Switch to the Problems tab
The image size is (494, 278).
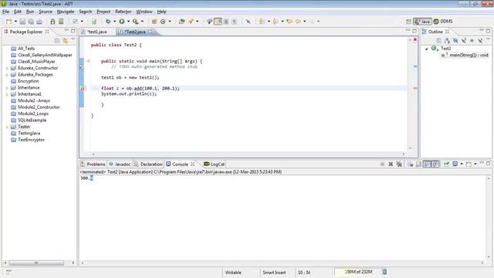(x=93, y=164)
